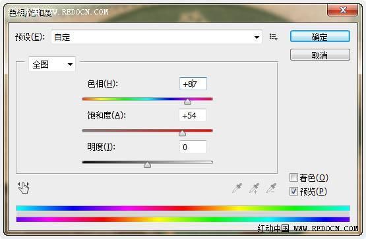The width and height of the screenshot is (366, 239).
Task: Click the 取消 button
Action: 320,55
